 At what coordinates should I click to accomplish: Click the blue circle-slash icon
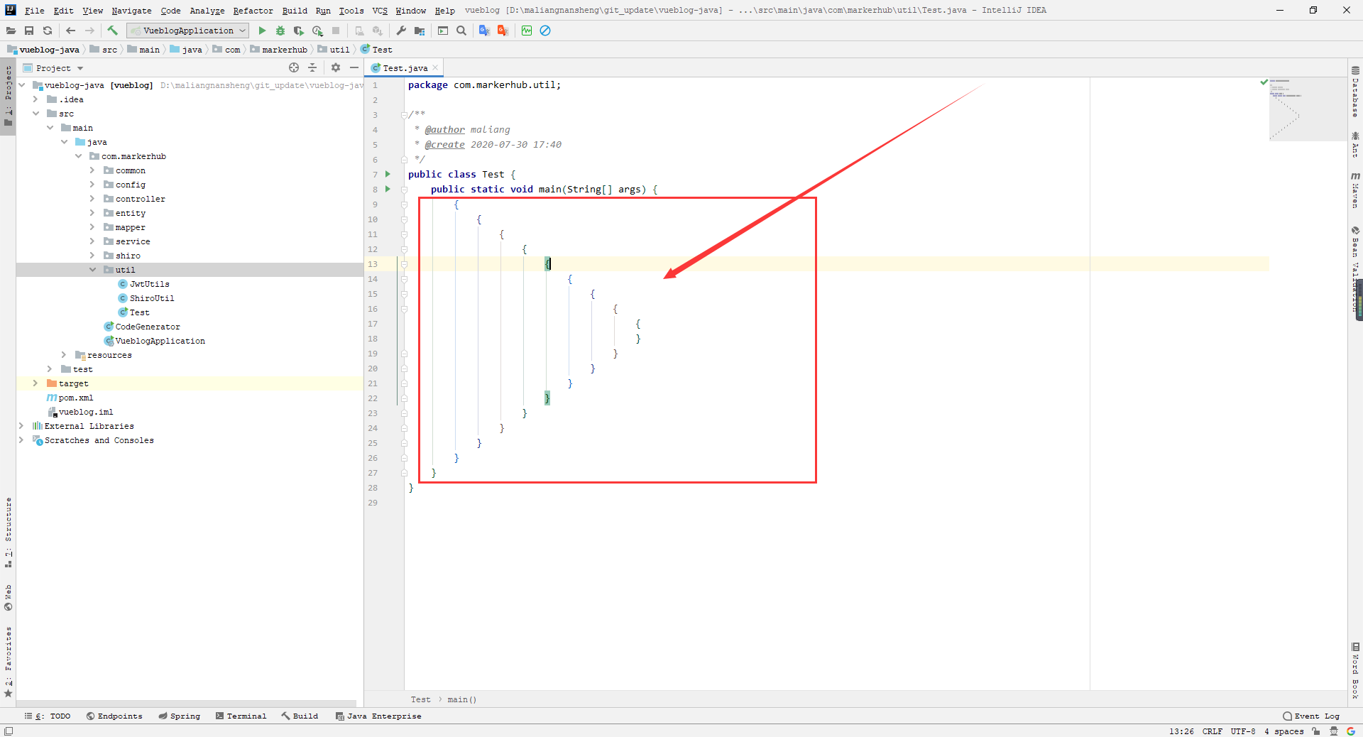tap(545, 31)
